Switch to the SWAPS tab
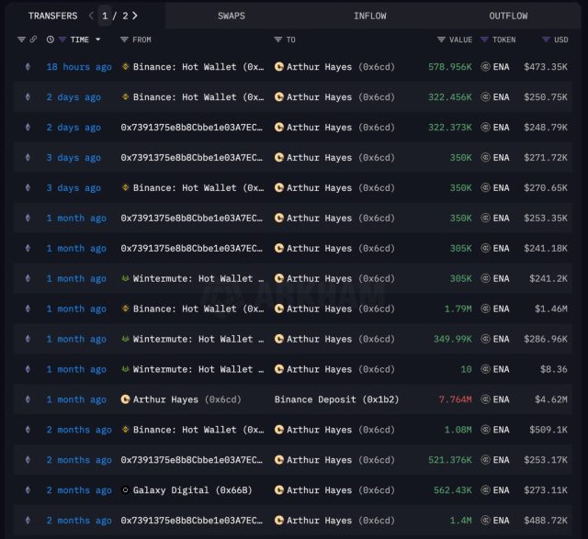588x539 pixels. (232, 16)
